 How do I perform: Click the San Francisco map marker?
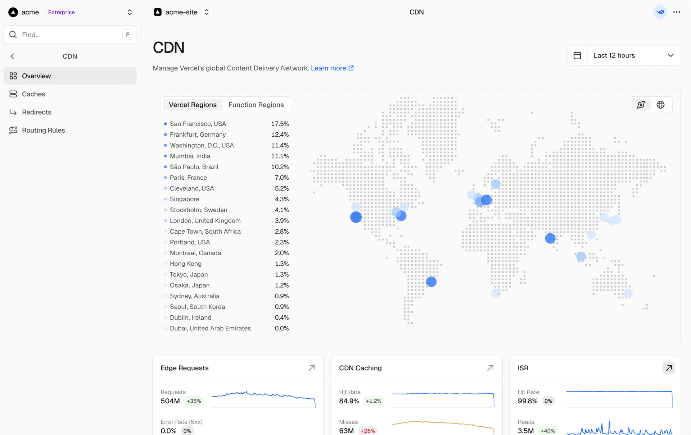[356, 217]
